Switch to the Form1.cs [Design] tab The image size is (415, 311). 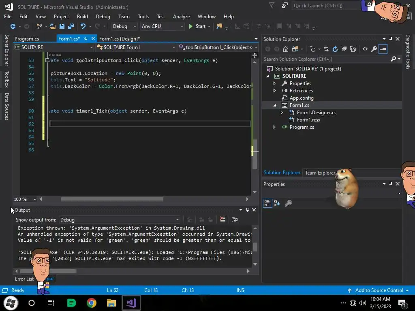tap(120, 38)
